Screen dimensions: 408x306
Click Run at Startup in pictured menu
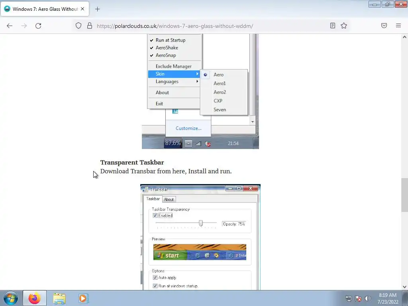(x=171, y=40)
